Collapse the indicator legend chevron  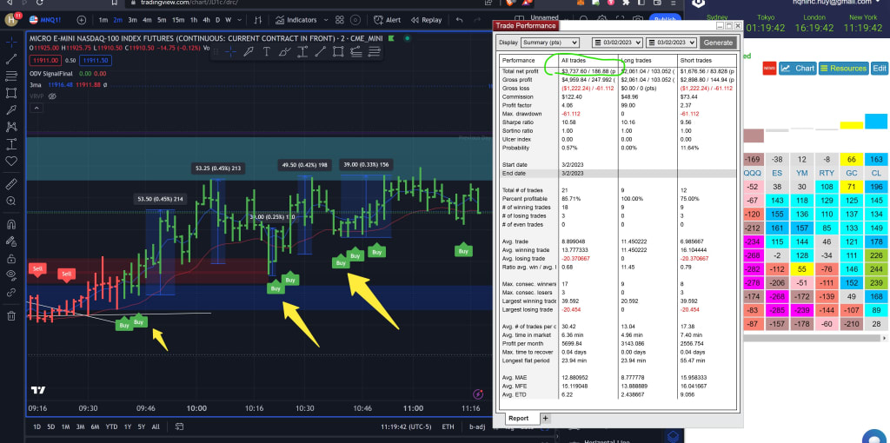[x=36, y=108]
